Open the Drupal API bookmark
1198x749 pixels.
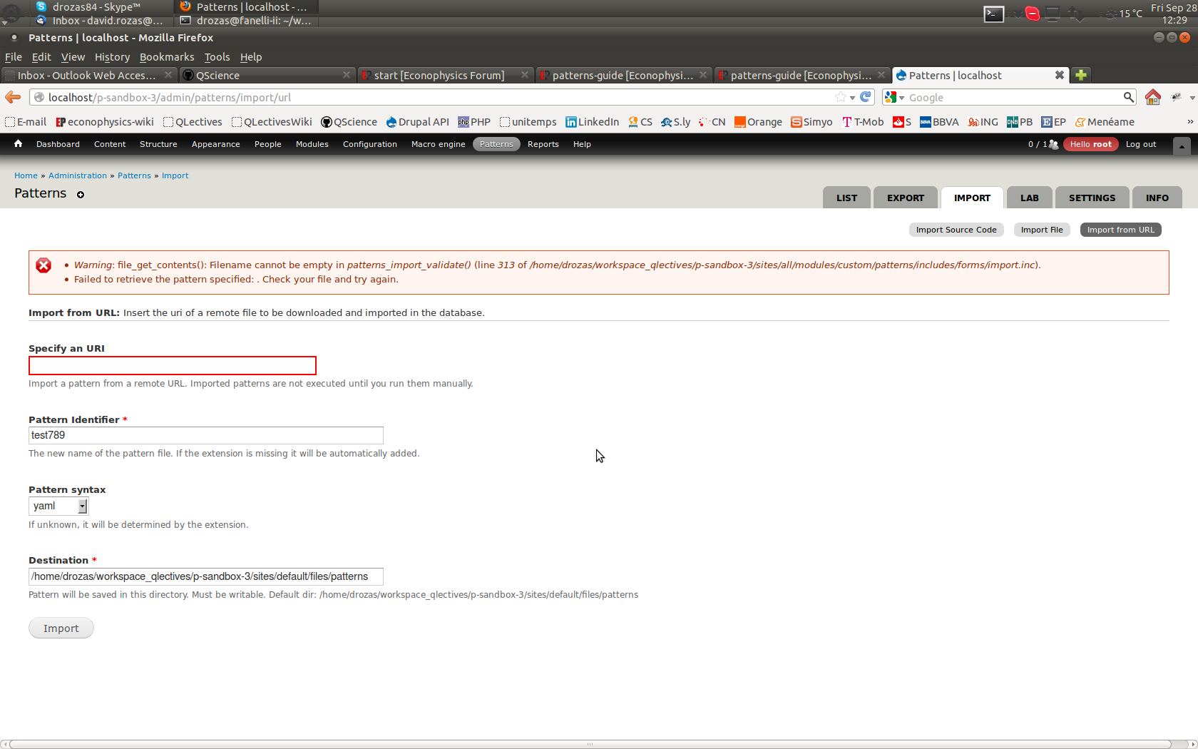click(x=418, y=122)
